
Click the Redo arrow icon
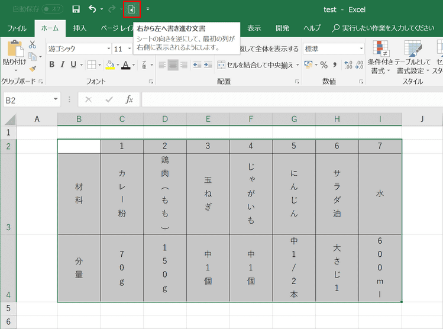pyautogui.click(x=112, y=9)
